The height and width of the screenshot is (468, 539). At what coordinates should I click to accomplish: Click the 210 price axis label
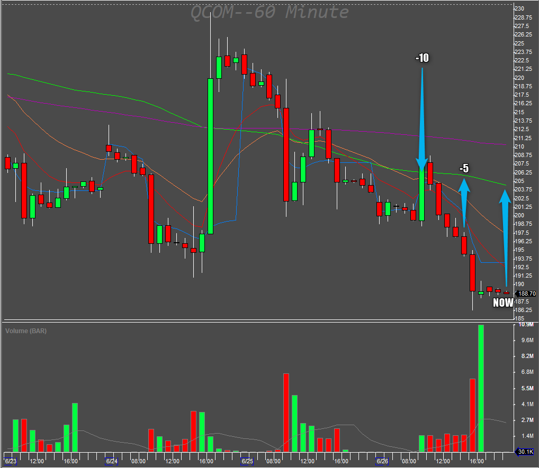coord(520,146)
